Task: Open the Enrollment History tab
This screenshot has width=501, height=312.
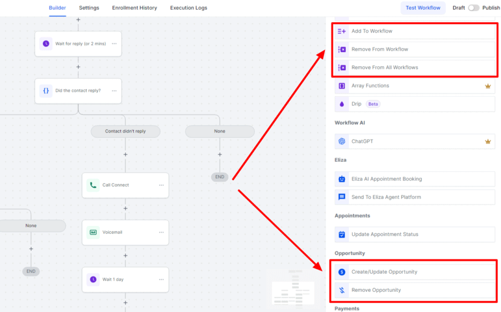Action: (x=135, y=8)
